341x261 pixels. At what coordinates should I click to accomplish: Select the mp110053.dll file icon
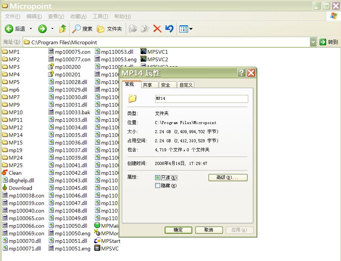[97, 52]
